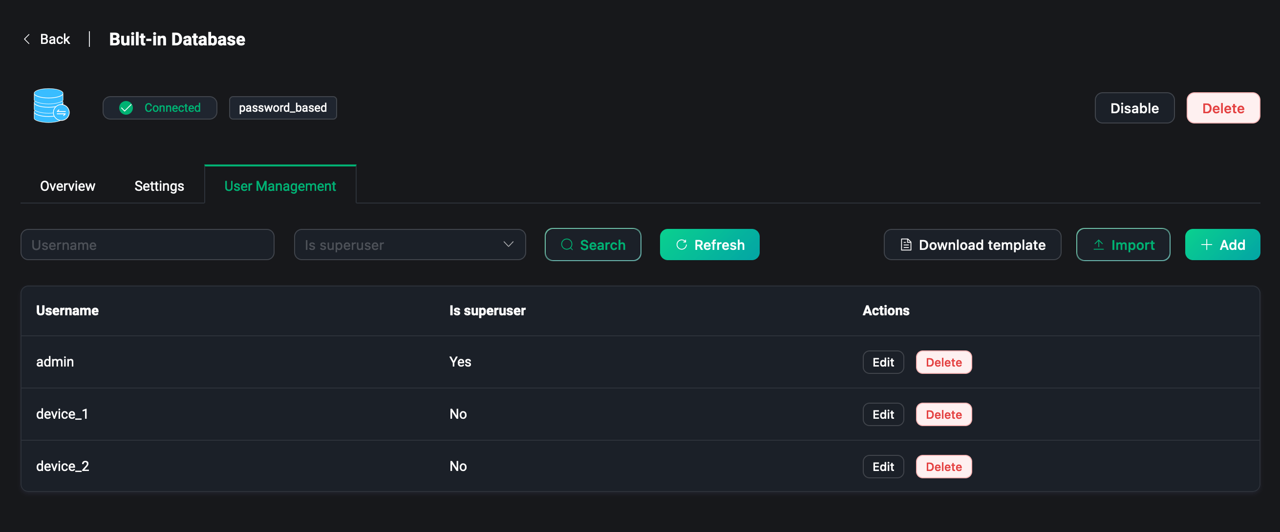
Task: Expand the Is superuser chevron arrow
Action: pyautogui.click(x=508, y=244)
